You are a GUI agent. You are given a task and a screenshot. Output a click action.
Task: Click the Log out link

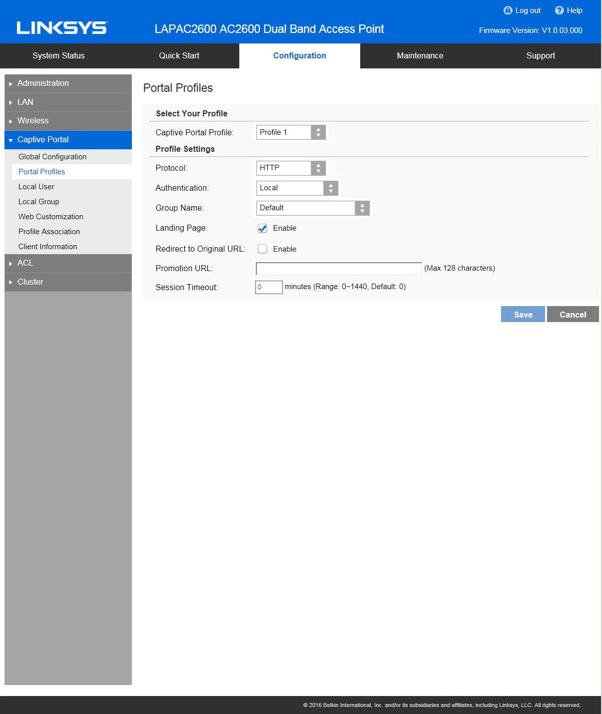pos(528,10)
